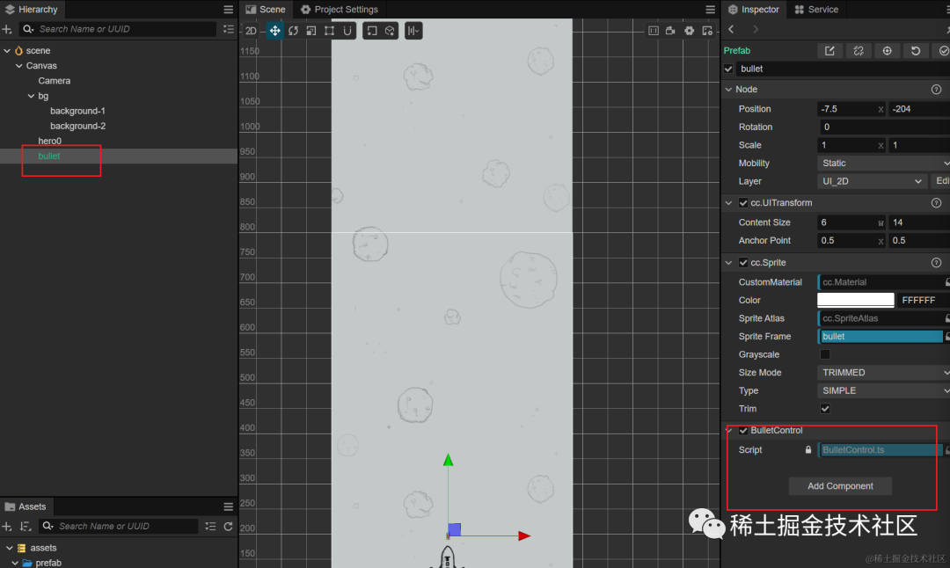Toggle the bullet node active checkbox
Screen dimensions: 950x568
click(728, 69)
